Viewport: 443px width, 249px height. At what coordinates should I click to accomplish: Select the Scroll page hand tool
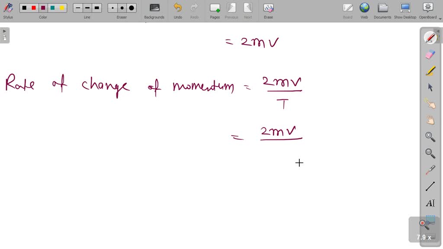(430, 120)
